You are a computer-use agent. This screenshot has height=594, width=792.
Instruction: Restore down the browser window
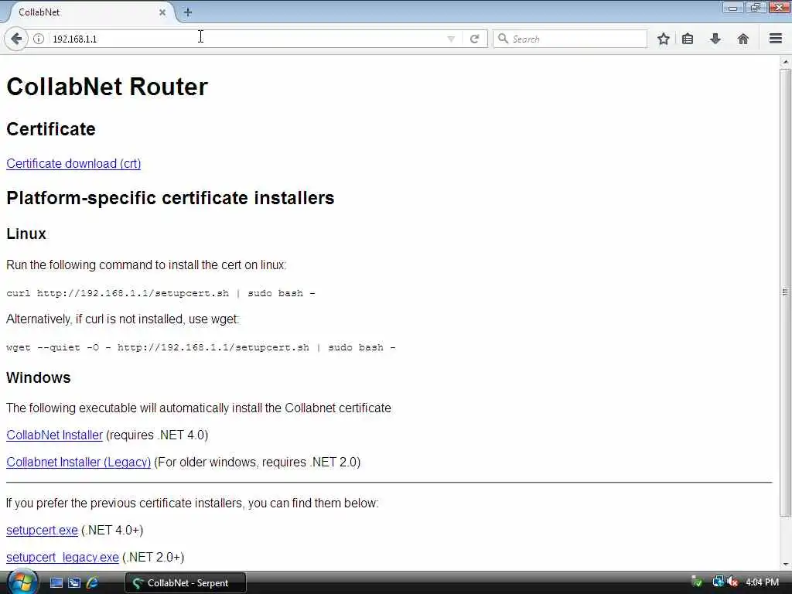point(755,7)
